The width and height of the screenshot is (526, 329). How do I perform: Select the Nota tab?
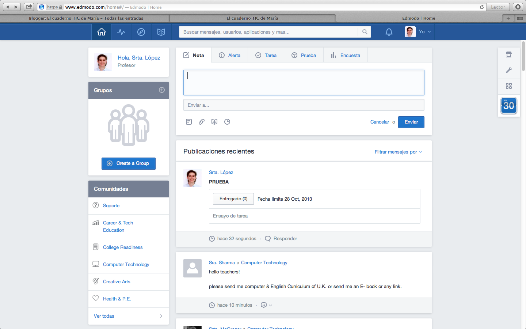coord(194,55)
